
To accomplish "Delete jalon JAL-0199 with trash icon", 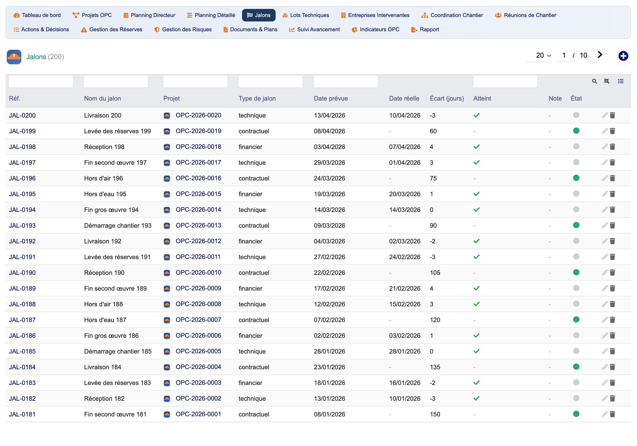I will click(612, 131).
